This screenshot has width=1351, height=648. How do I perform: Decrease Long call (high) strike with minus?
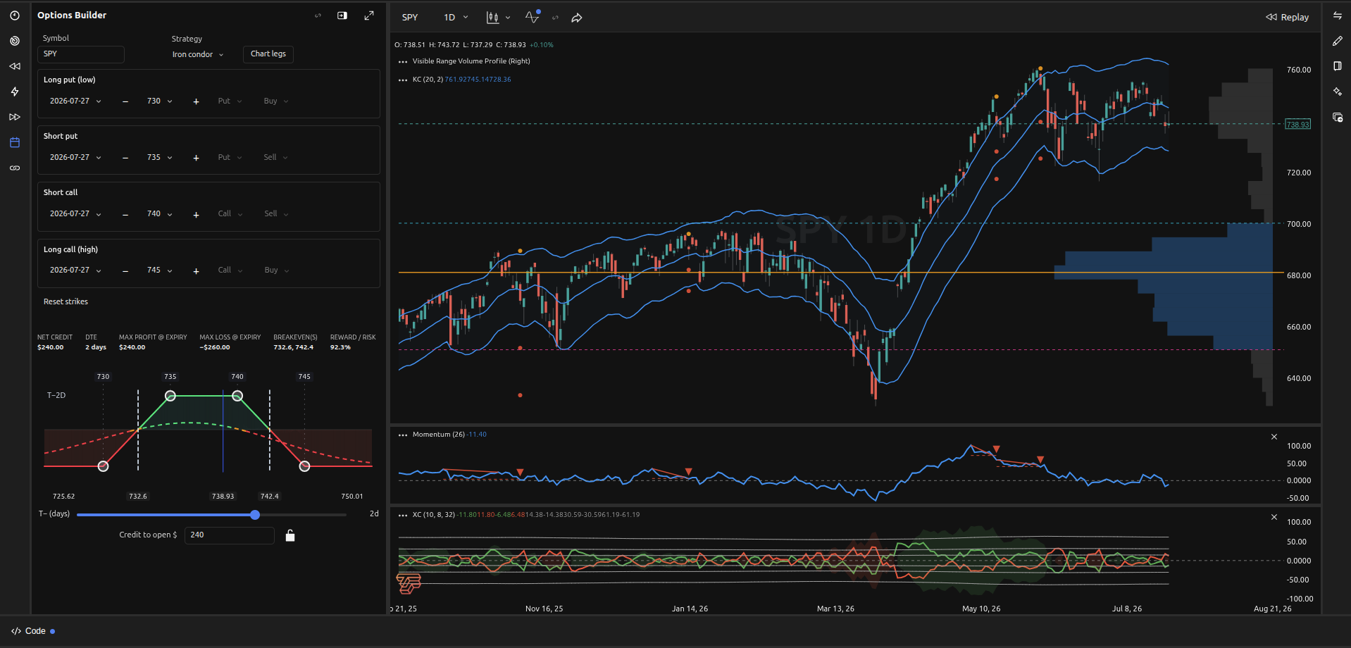point(125,270)
